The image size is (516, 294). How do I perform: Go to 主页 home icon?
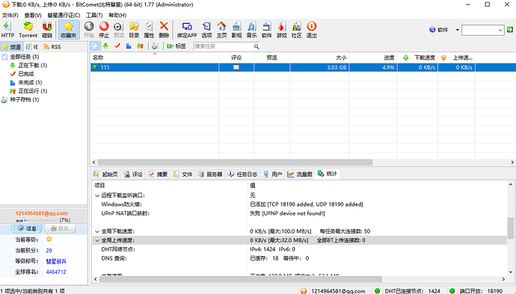(x=222, y=30)
